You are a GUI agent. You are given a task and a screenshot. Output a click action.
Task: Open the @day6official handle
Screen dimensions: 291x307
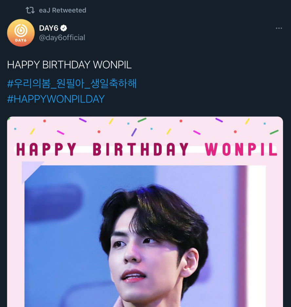coord(62,38)
